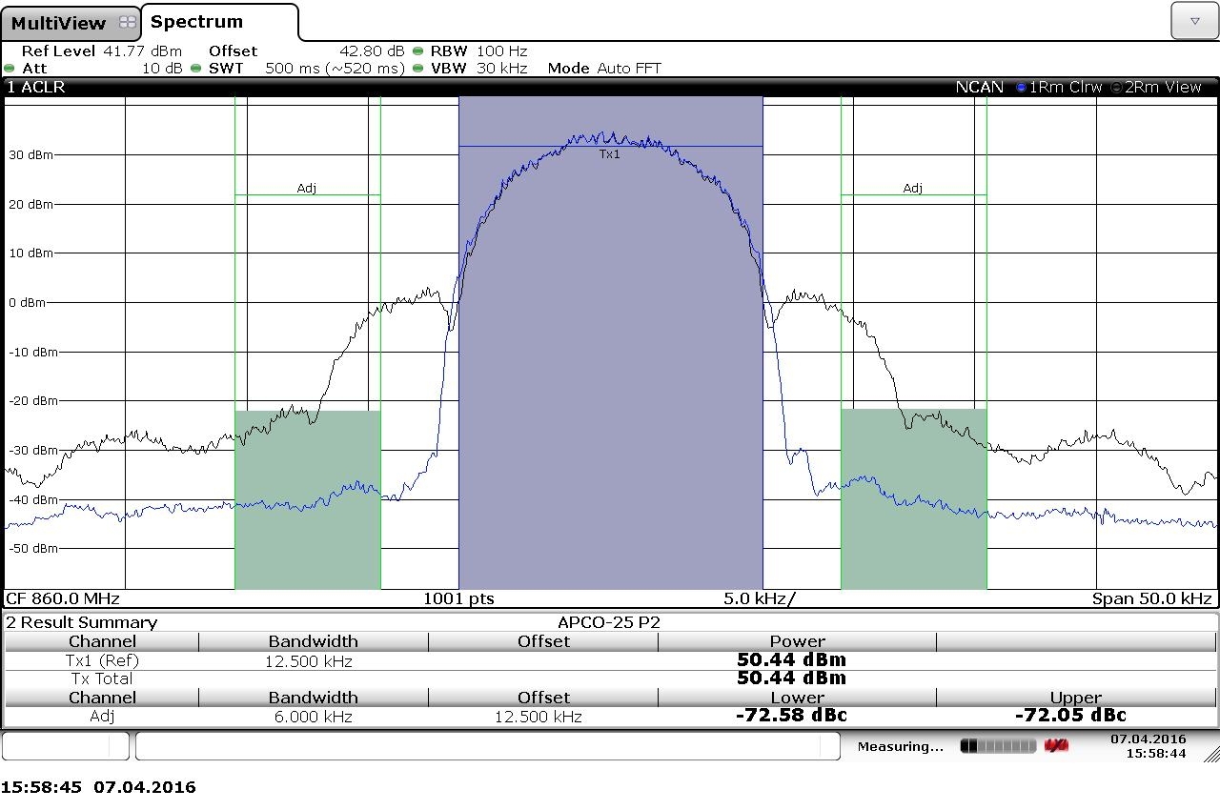
Task: Click the Tx Total row label
Action: pyautogui.click(x=102, y=678)
